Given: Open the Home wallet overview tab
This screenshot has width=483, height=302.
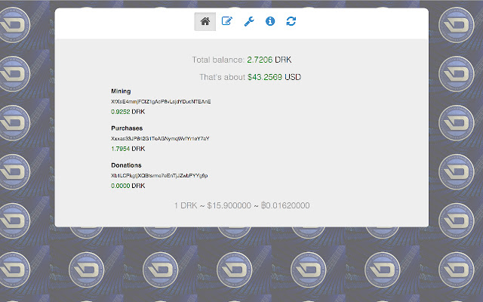Looking at the screenshot, I should pos(205,22).
